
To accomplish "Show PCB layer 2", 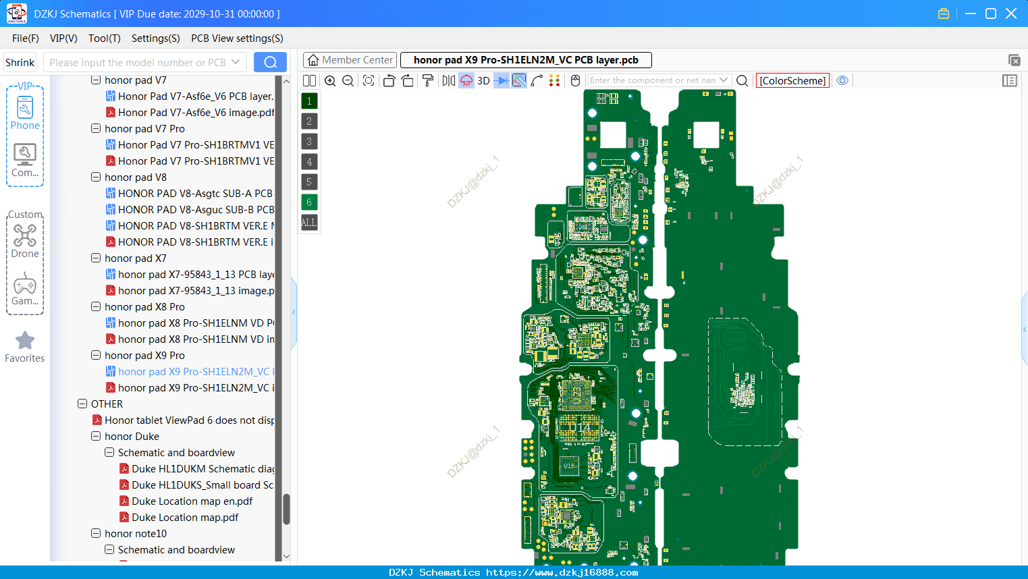I will [309, 121].
